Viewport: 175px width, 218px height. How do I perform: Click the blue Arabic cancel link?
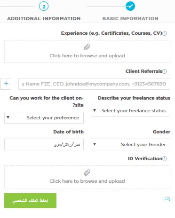tap(167, 199)
